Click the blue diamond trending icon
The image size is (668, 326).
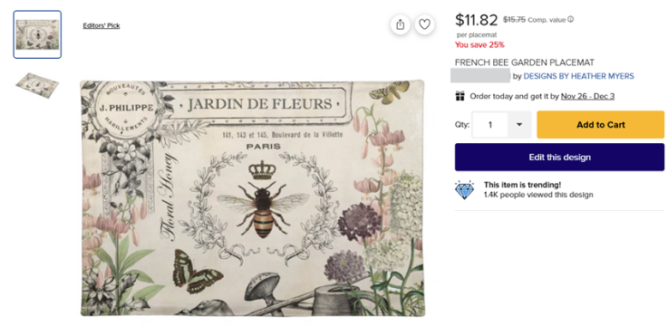coord(464,190)
